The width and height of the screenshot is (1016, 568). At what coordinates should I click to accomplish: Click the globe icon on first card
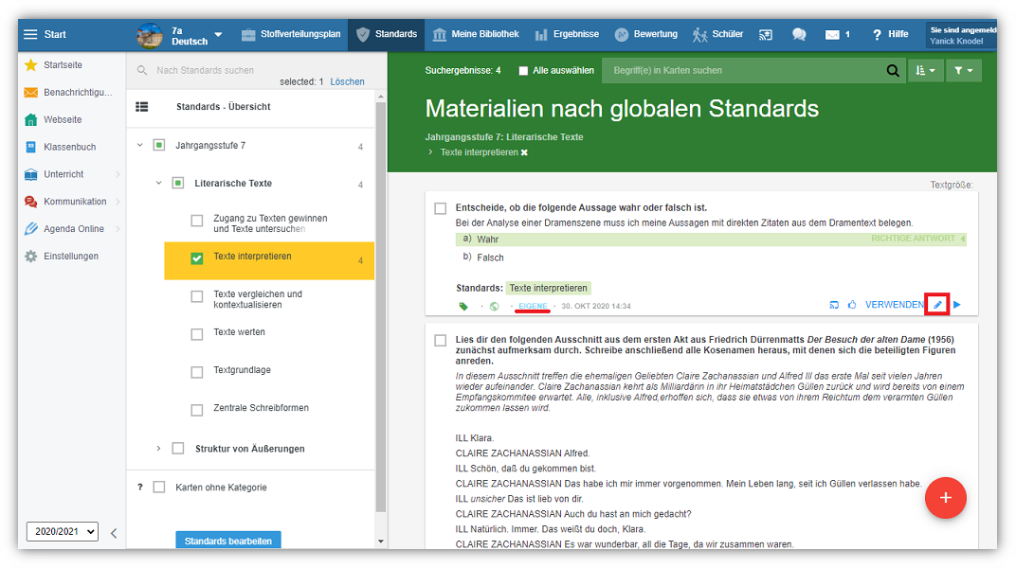point(495,306)
